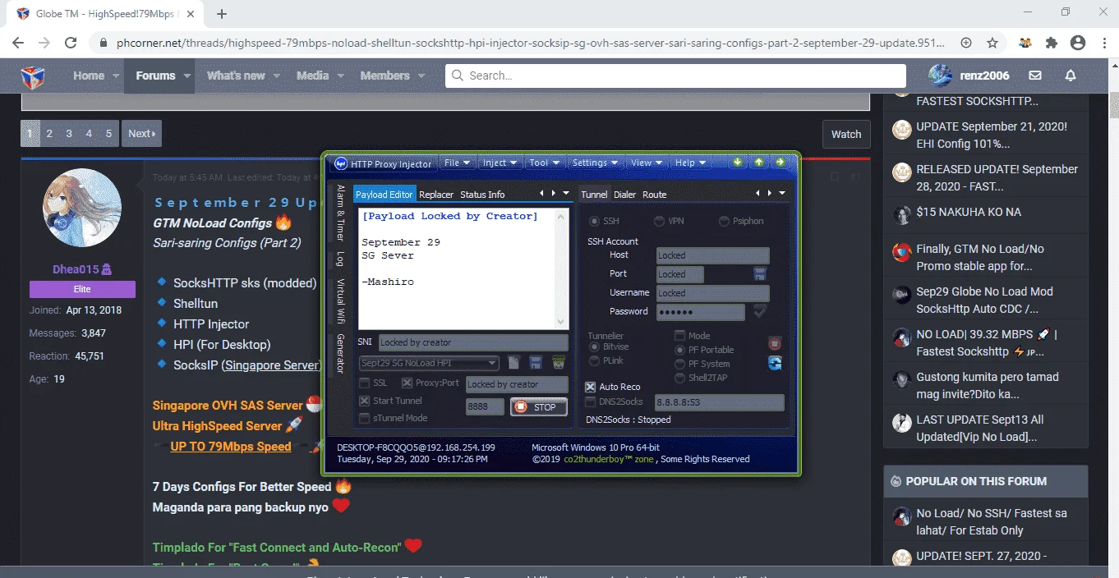This screenshot has width=1119, height=578.
Task: Open the alerts bell icon in forum header
Action: pos(1071,76)
